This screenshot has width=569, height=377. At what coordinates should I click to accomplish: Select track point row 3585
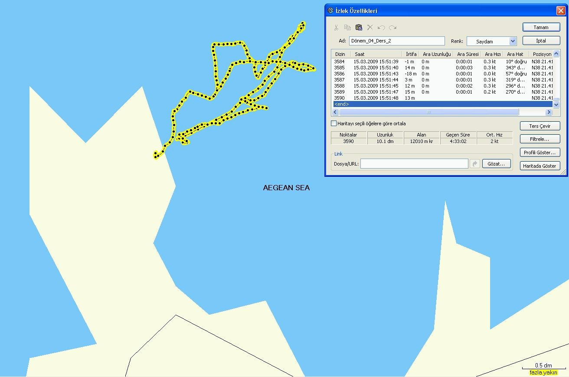(x=442, y=68)
